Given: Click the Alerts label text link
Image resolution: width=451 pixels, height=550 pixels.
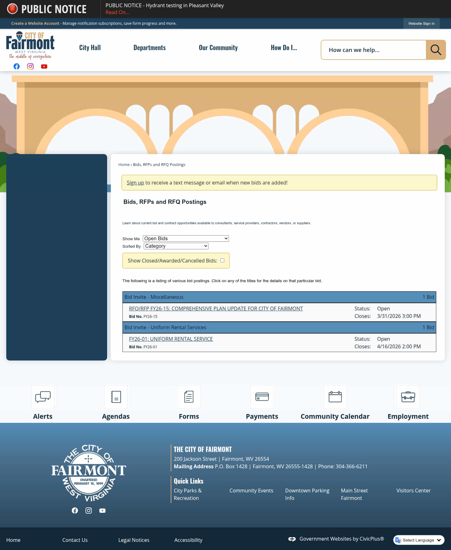Looking at the screenshot, I should (x=43, y=416).
